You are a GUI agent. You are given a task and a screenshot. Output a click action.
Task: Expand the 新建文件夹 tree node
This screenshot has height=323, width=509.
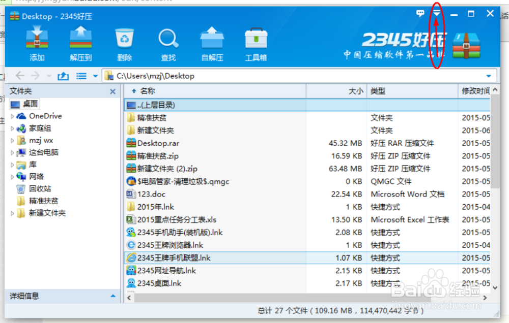click(x=12, y=213)
